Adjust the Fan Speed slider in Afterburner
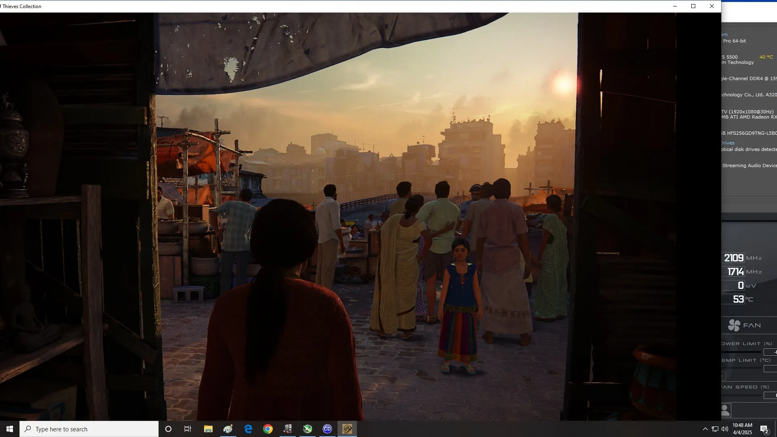 click(741, 395)
